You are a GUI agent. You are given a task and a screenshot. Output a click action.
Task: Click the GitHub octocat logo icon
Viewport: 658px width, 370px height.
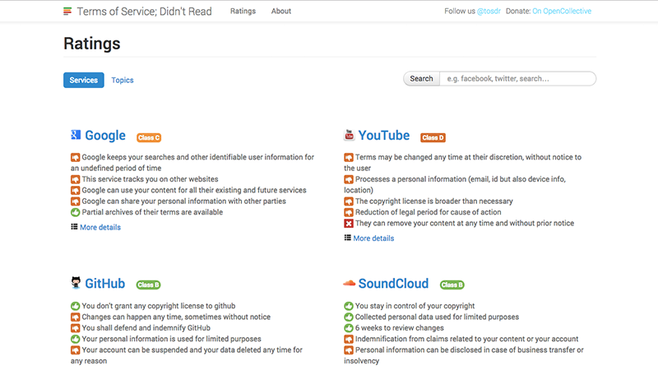point(75,284)
